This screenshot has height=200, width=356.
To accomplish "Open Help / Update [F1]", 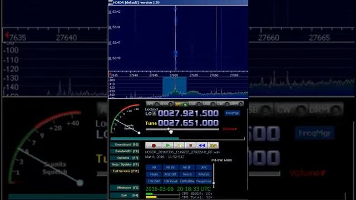I will 125,164.
